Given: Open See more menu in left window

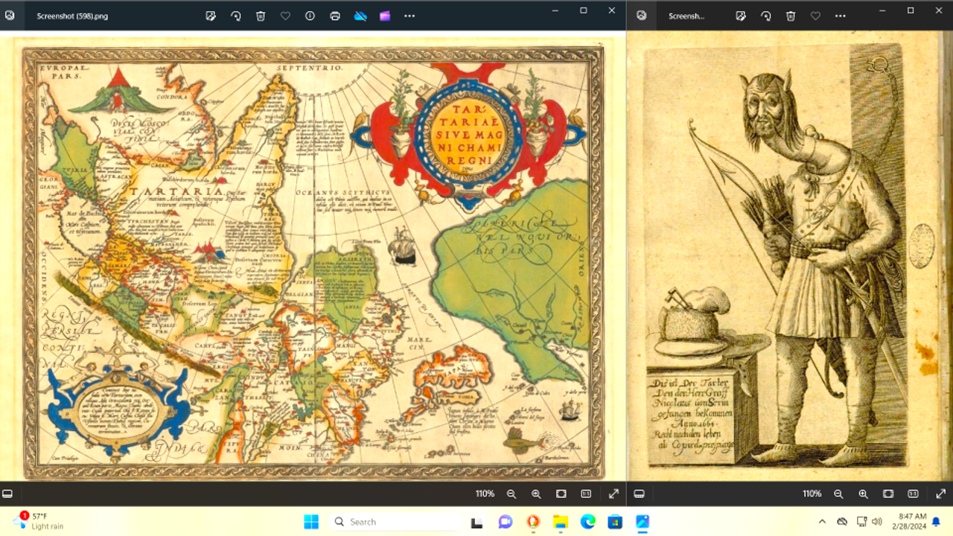Looking at the screenshot, I should pos(409,16).
